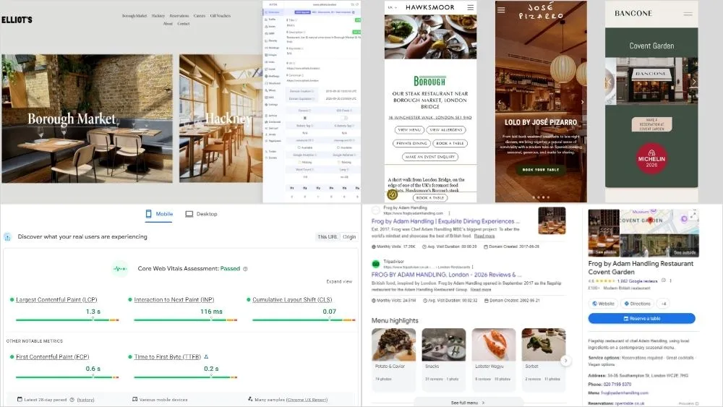The height and width of the screenshot is (407, 723).
Task: Open Gift Vouchers in Elliot's navigation
Action: coord(220,16)
